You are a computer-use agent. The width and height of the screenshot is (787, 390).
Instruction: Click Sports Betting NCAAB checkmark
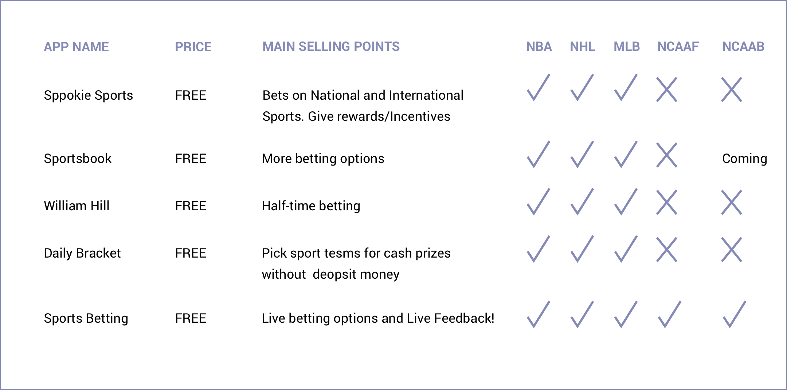click(734, 315)
